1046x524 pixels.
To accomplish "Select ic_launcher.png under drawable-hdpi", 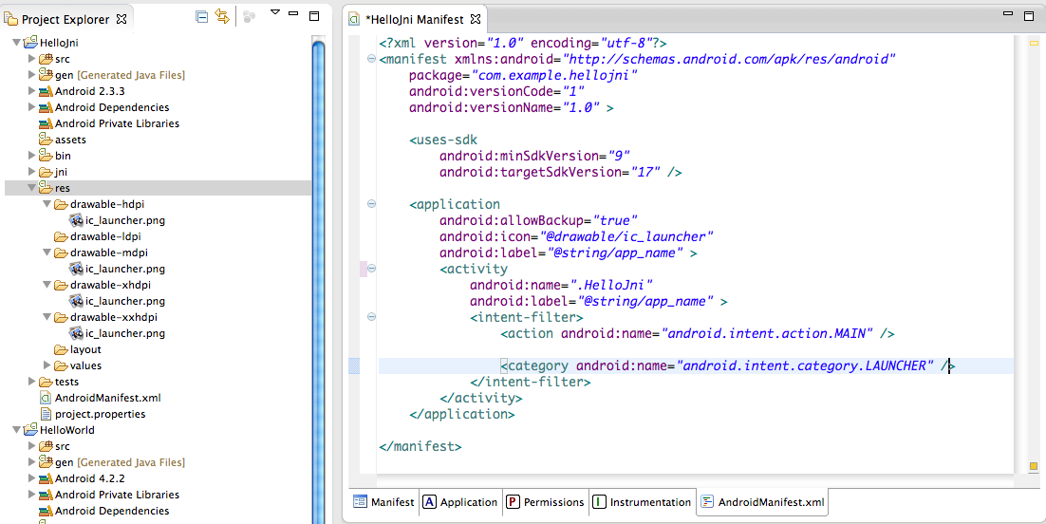I will (124, 220).
